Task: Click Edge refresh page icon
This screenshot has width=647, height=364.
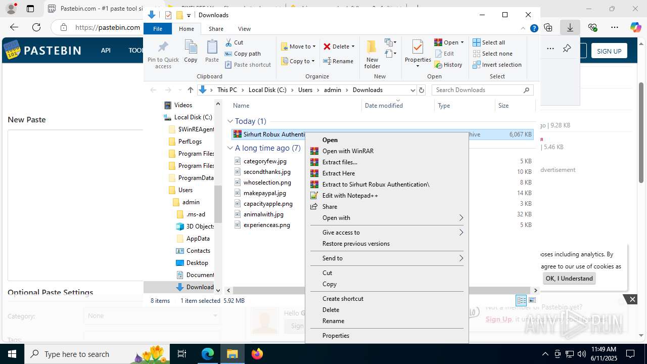Action: pos(36,27)
